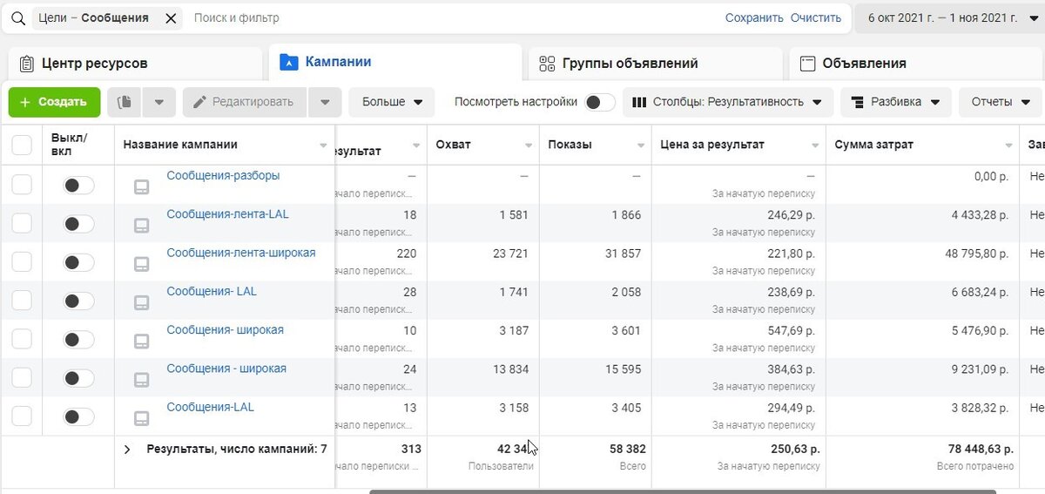Viewport: 1045px width, 494px height.
Task: Toggle on/off switch for Сообщения-лента-LAL
Action: [x=78, y=224]
